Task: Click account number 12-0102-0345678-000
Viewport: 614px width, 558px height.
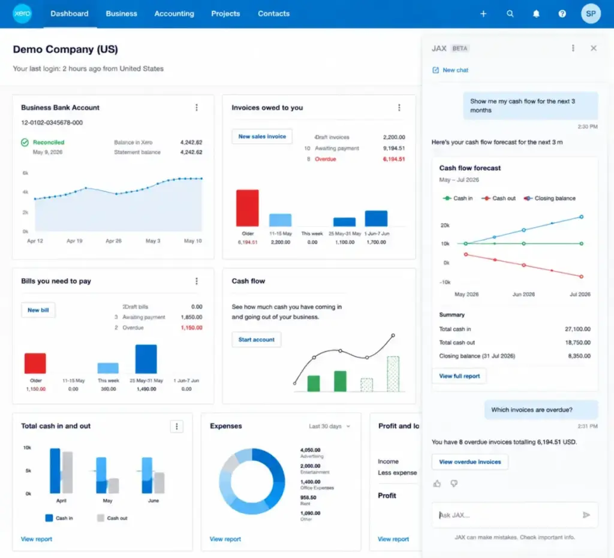Action: tap(52, 122)
